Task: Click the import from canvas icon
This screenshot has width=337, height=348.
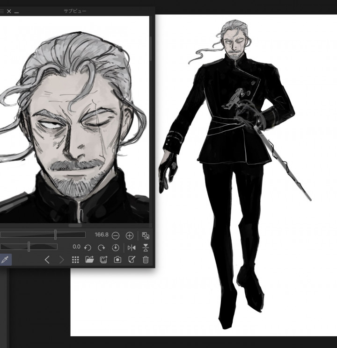Action: pyautogui.click(x=103, y=260)
